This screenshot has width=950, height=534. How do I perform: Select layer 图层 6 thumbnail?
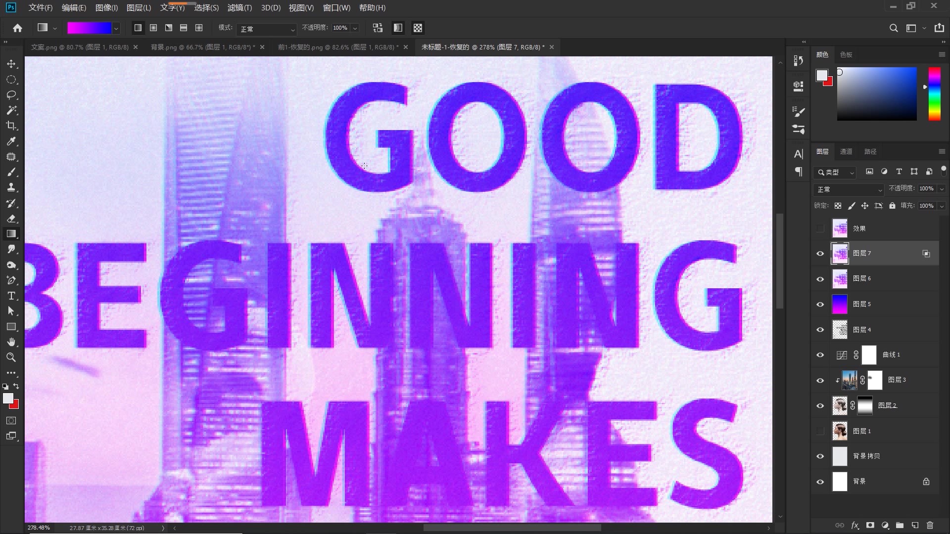tap(840, 279)
